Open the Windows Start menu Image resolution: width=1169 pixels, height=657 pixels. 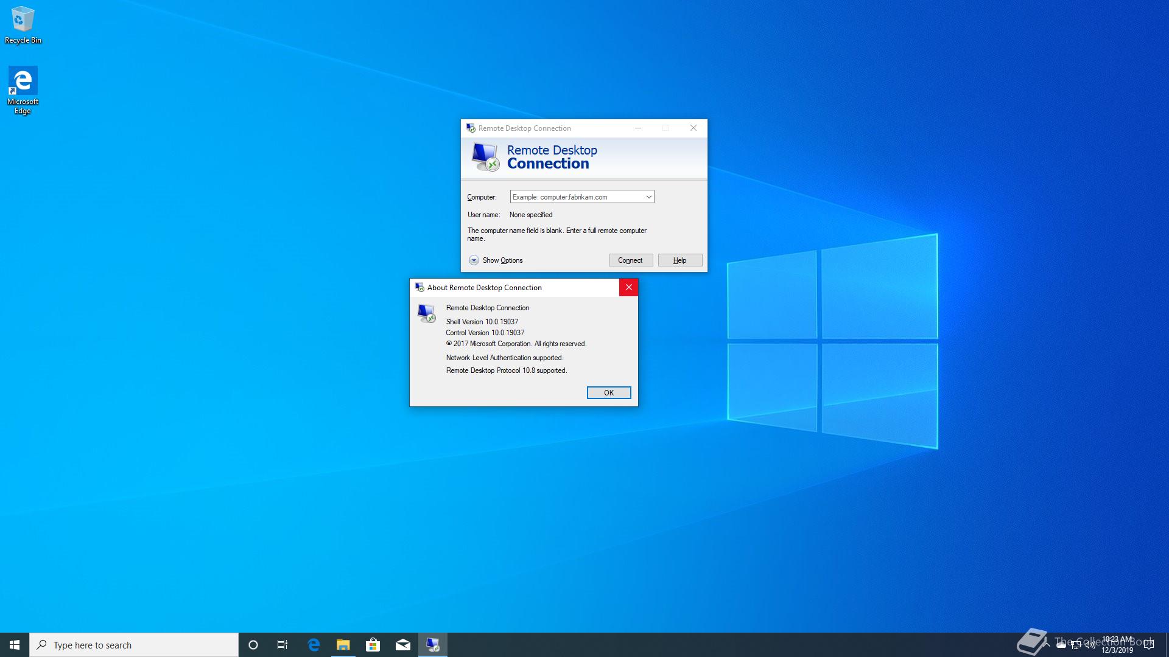(15, 645)
